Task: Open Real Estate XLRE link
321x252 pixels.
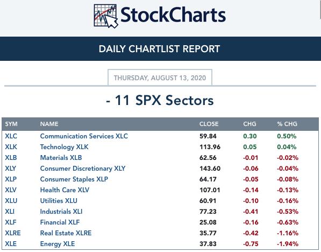Action: tap(66, 233)
